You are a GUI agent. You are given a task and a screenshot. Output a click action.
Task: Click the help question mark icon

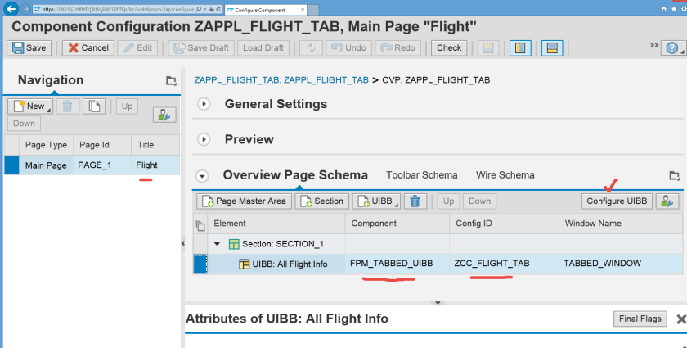(x=673, y=47)
